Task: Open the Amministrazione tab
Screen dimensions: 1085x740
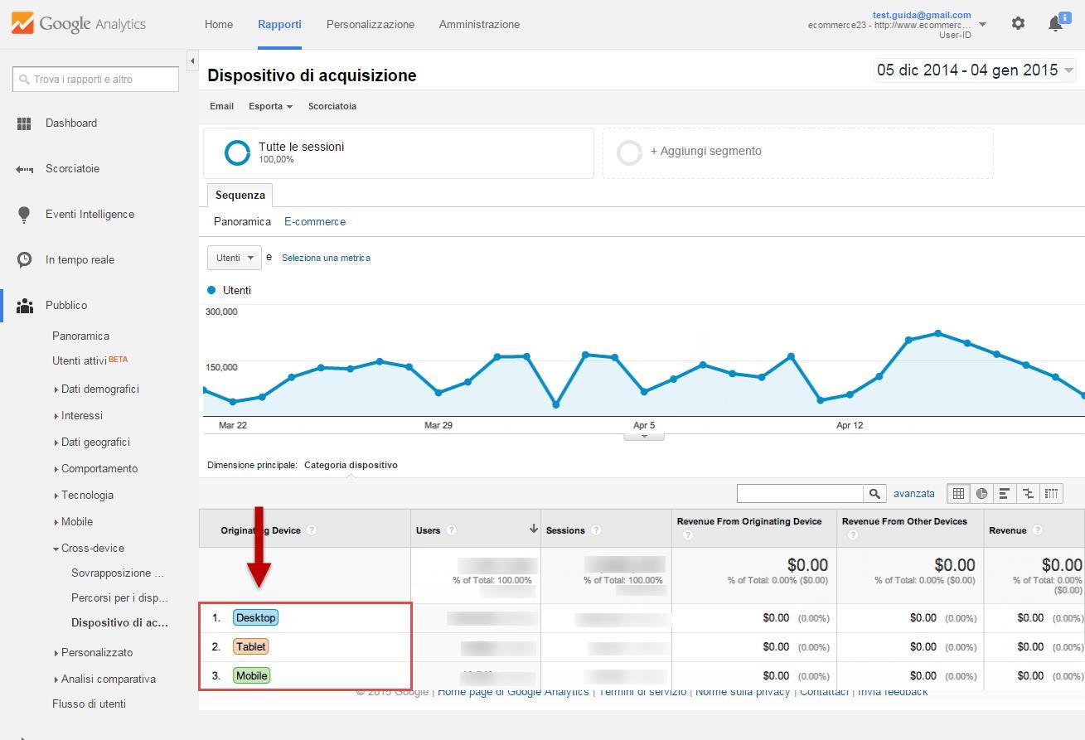Action: [x=479, y=24]
